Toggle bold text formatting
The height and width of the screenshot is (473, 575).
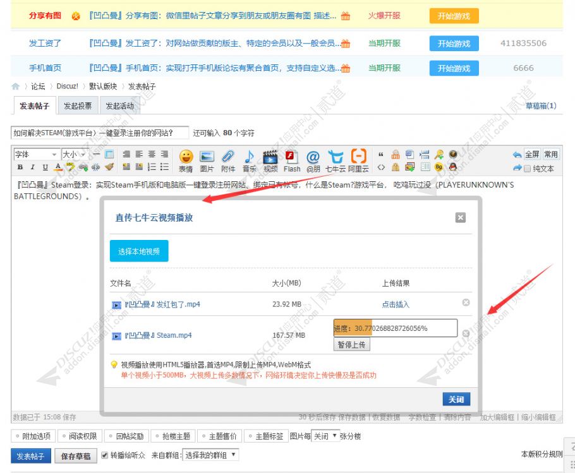pos(20,167)
